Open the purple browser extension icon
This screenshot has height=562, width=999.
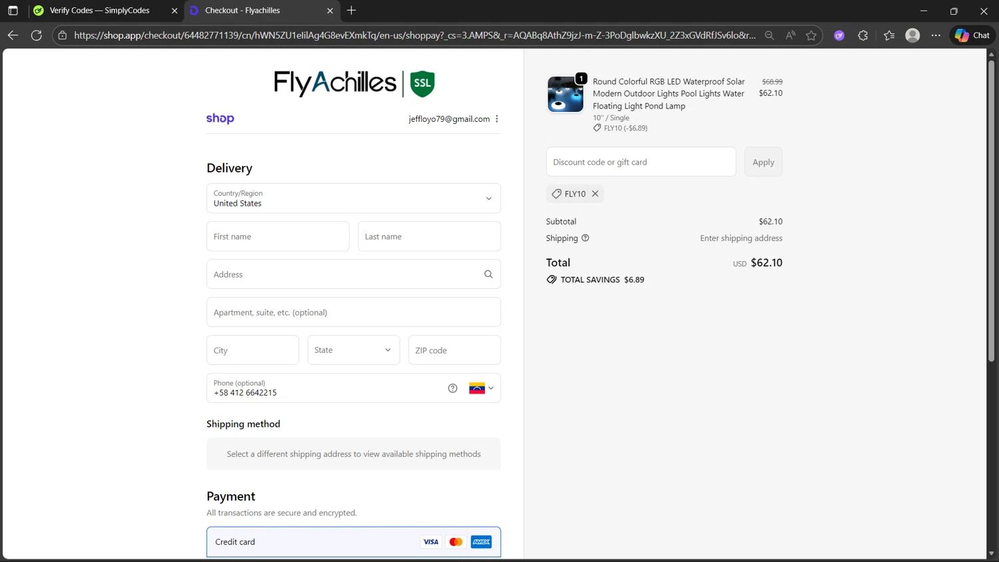click(839, 35)
